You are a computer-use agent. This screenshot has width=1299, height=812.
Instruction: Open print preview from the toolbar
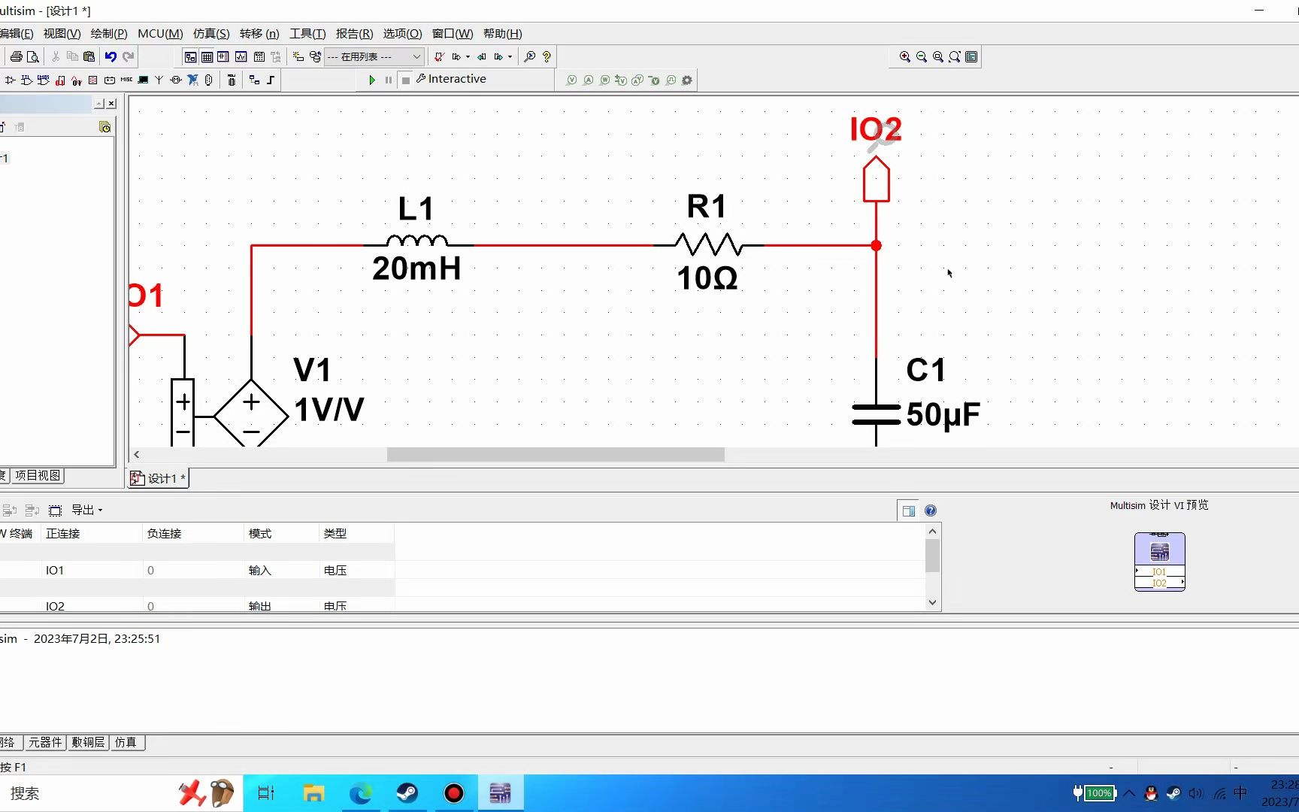tap(33, 56)
